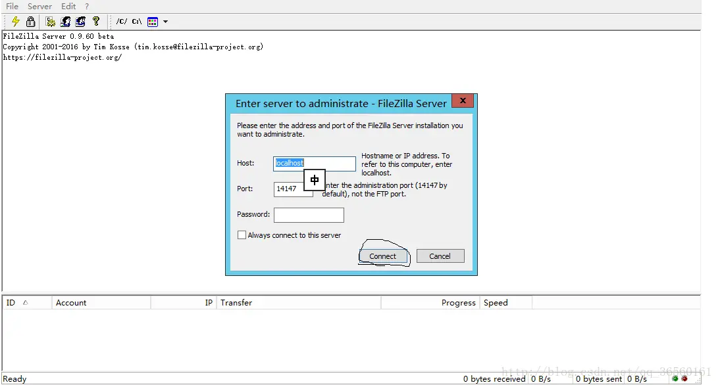Click the Chinese input method indicator

pyautogui.click(x=315, y=180)
